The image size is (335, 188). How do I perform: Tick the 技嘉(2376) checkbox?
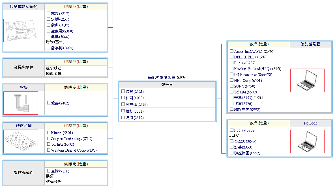point(232,103)
